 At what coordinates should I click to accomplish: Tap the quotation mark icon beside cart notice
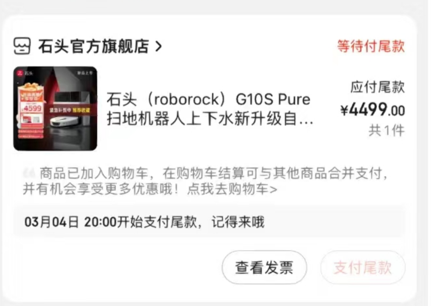click(x=29, y=173)
